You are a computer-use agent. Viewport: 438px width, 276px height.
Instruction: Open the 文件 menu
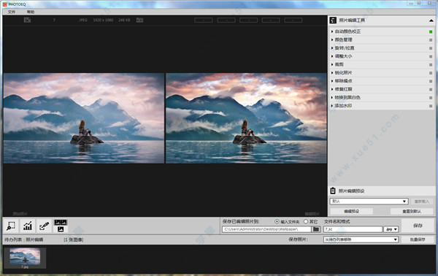(12, 12)
